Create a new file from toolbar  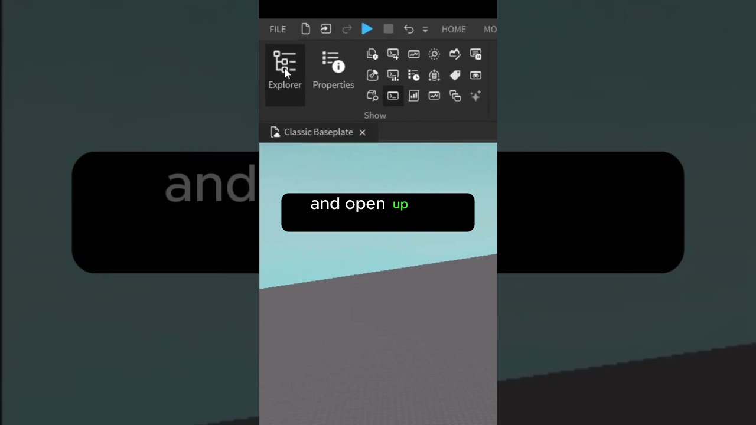click(x=305, y=29)
